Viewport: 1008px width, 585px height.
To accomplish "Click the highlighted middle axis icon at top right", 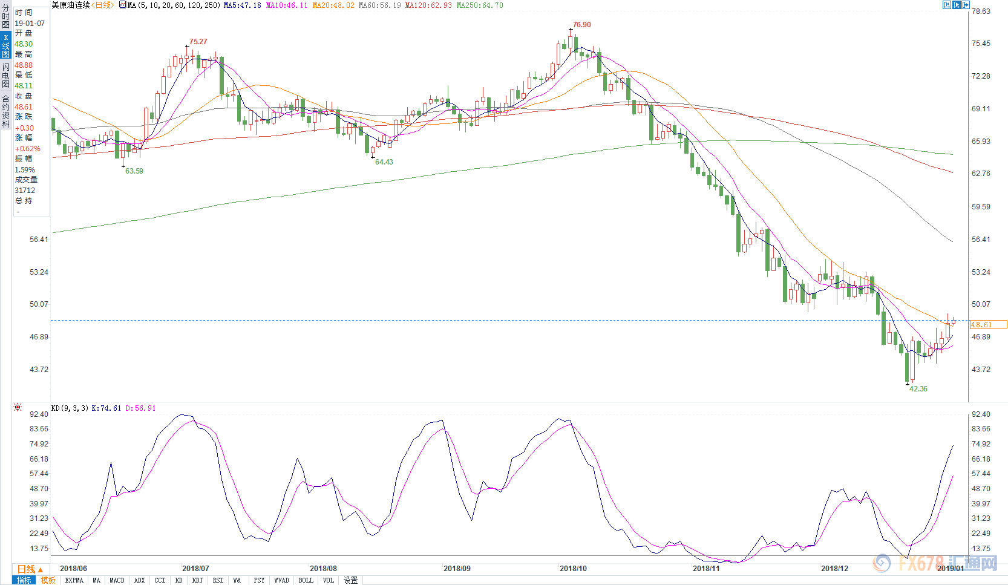I will click(957, 5).
